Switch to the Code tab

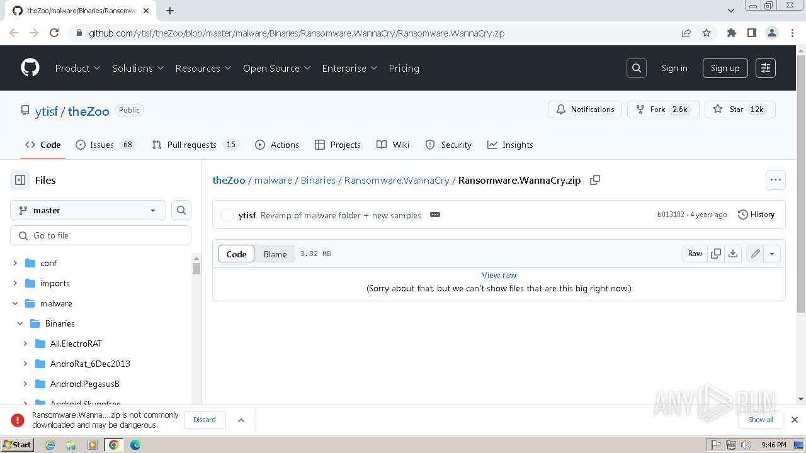point(43,145)
